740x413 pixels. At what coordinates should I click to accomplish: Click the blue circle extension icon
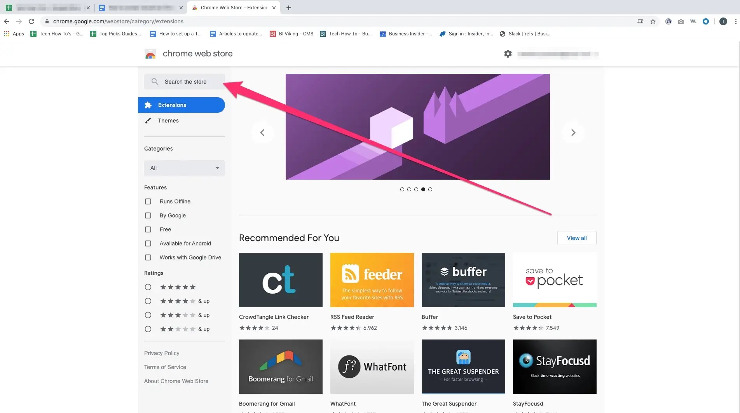pos(706,21)
